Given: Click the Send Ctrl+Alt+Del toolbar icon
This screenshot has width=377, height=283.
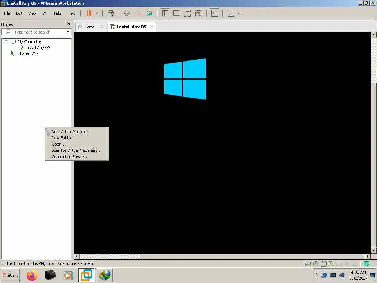Looking at the screenshot, I should (111, 13).
